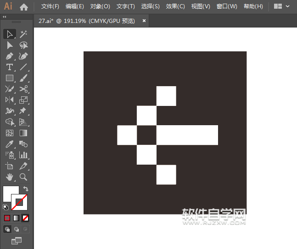Screen dimensions: 297x249
Task: Open the 窗口(W) menu
Action: pos(227,6)
